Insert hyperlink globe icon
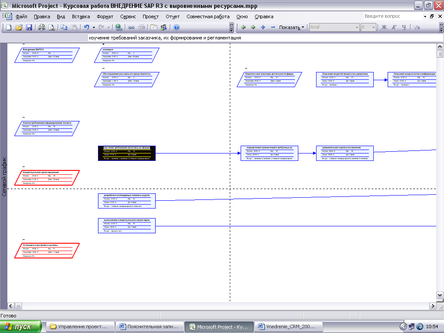444x333 pixels. click(x=119, y=27)
